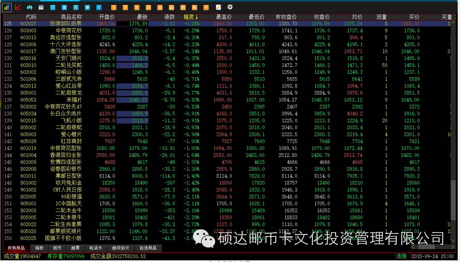The width and height of the screenshot is (460, 262).
Task: Select row 香港回归金张
Action: pos(227,155)
